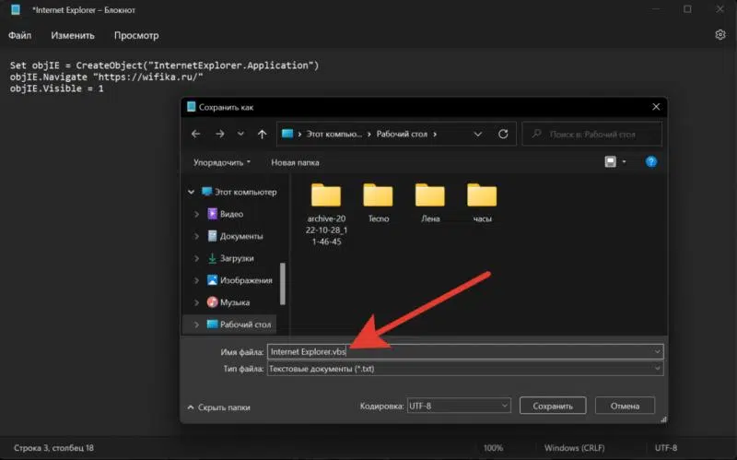Click the Back arrow in Save dialog
The height and width of the screenshot is (460, 737).
pyautogui.click(x=195, y=134)
